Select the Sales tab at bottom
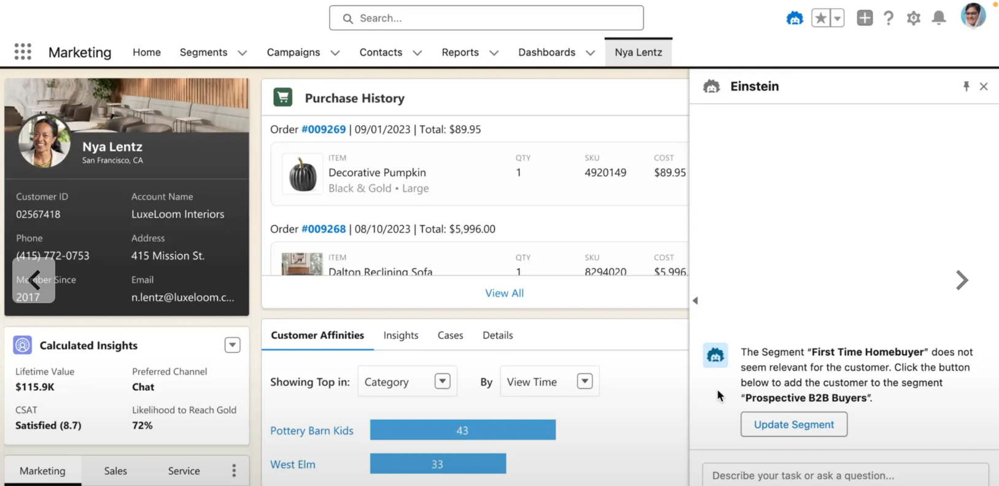This screenshot has height=486, width=999. [115, 471]
